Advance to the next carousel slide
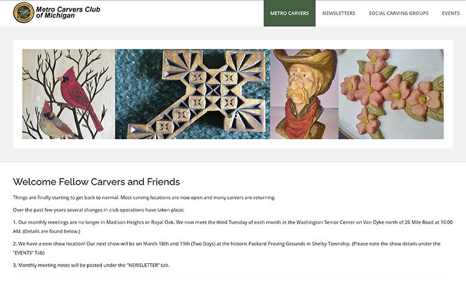Screen dimensions: 466x297 [x=428, y=98]
